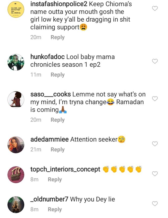Open the _oldnumber7 username link
The image size is (168, 218).
pyautogui.click(x=49, y=199)
